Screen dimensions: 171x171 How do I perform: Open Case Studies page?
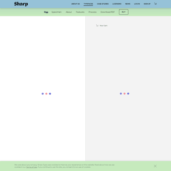tap(103, 4)
